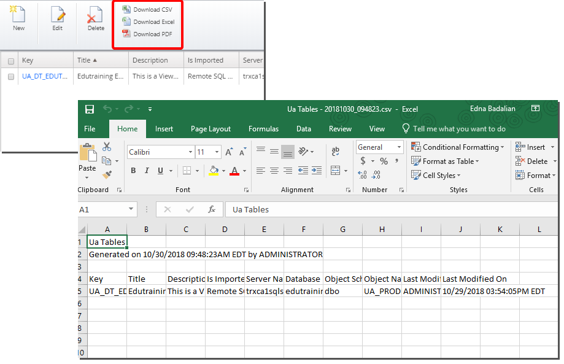Toggle Underline formatting
The height and width of the screenshot is (364, 564).
point(160,171)
